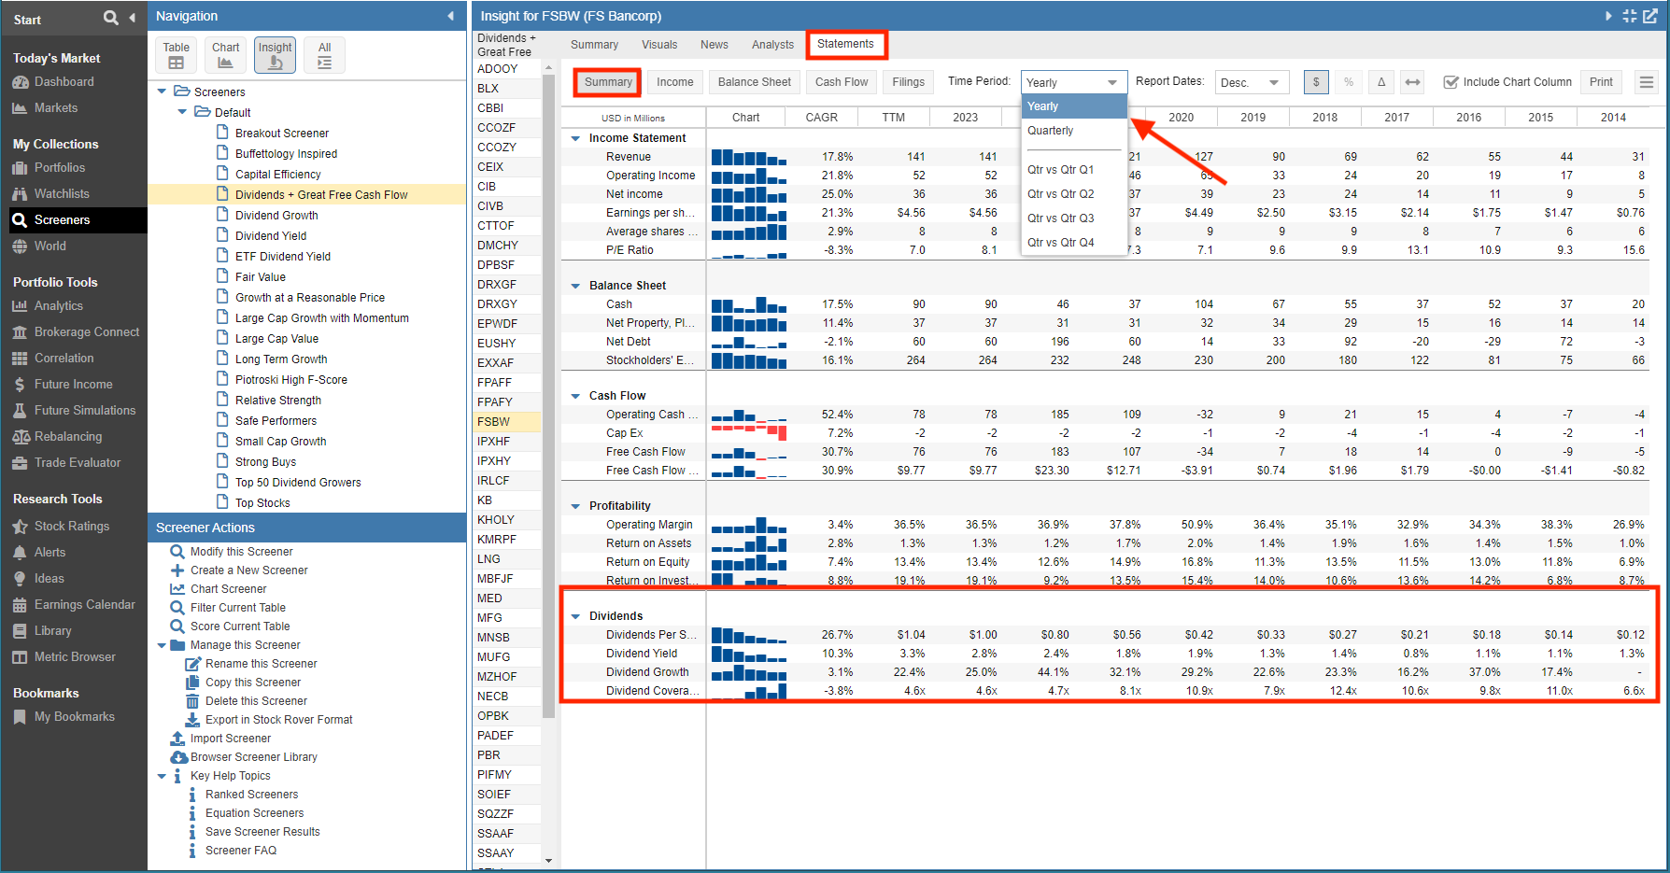This screenshot has width=1670, height=873.
Task: Collapse the Dividends section
Action: pos(575,616)
